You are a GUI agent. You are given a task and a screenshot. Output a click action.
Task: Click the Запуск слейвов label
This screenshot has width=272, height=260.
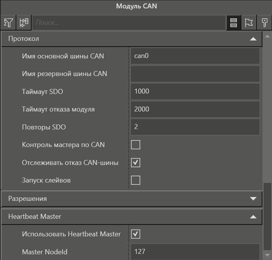click(x=46, y=180)
